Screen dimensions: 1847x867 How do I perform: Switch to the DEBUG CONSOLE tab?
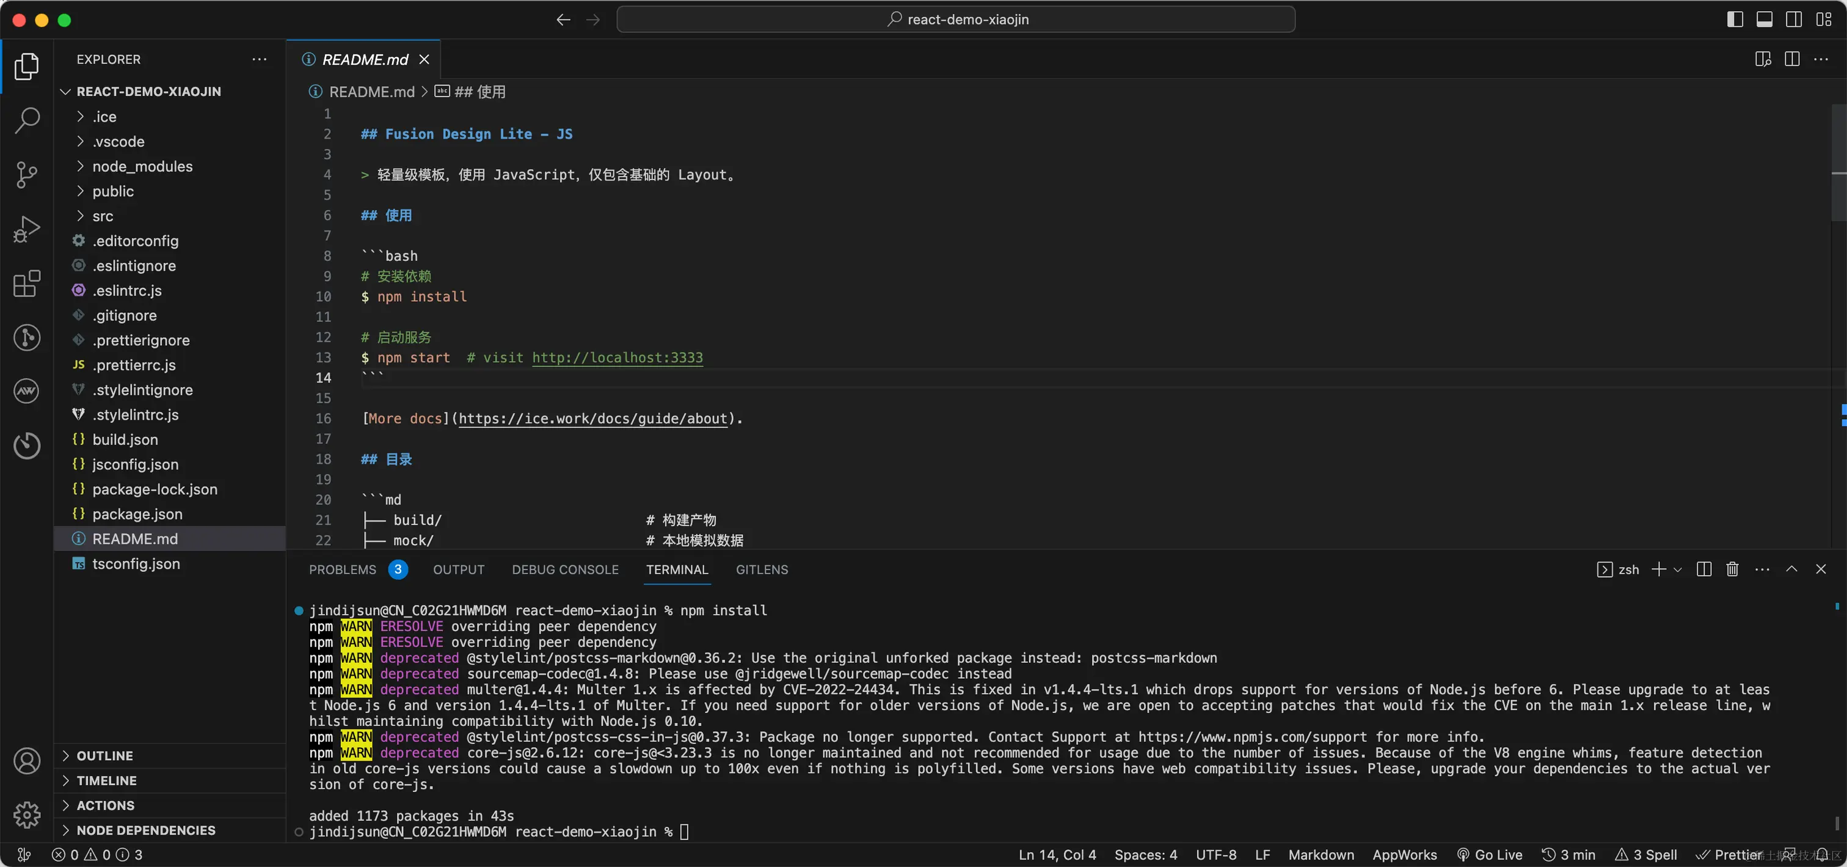(x=564, y=569)
